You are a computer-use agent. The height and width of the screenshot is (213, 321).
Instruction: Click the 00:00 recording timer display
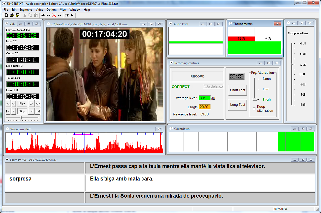click(x=237, y=77)
